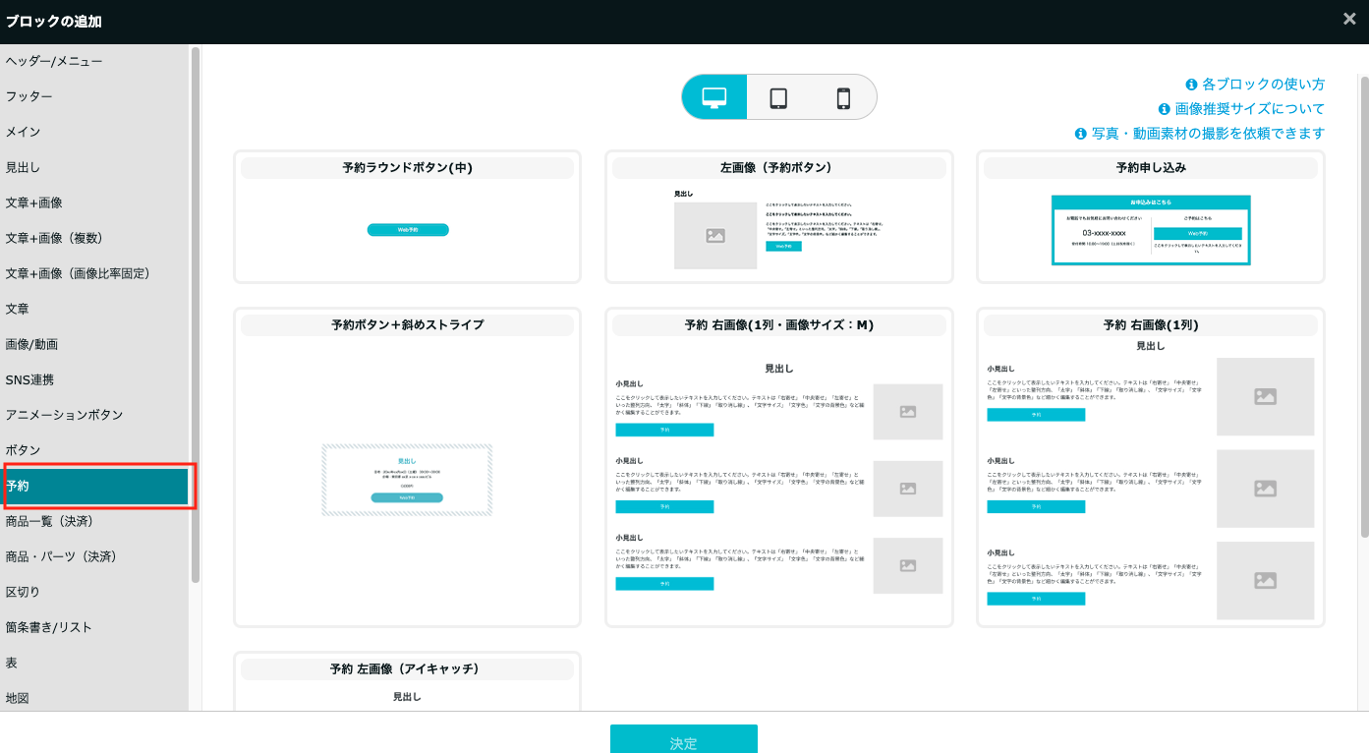Image resolution: width=1369 pixels, height=753 pixels.
Task: Select 文章+画像 category
Action: pos(94,203)
